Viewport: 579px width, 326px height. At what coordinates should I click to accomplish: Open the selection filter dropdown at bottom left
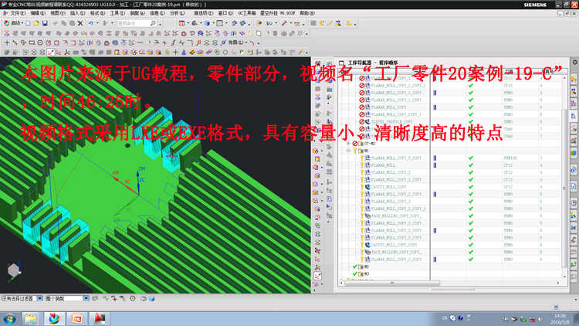39,298
